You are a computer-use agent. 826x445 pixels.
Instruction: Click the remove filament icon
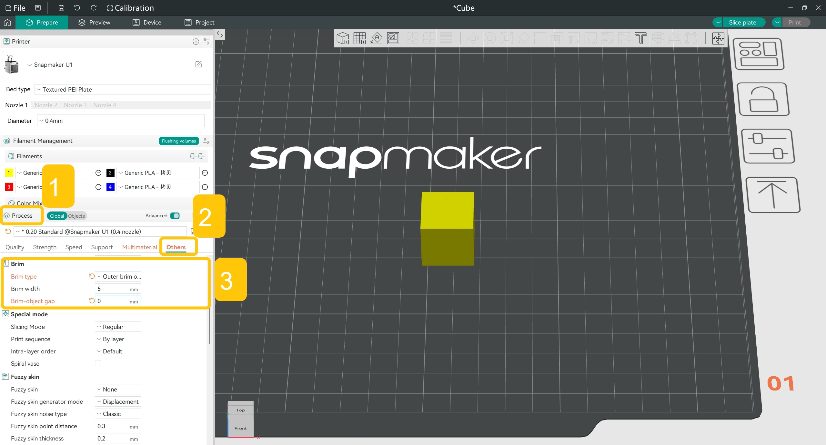click(193, 156)
